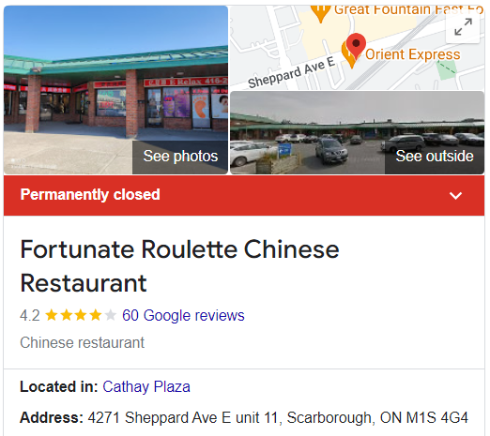Select the Great Fountain Fast Food restaurant pin
490x436 pixels.
(x=320, y=13)
